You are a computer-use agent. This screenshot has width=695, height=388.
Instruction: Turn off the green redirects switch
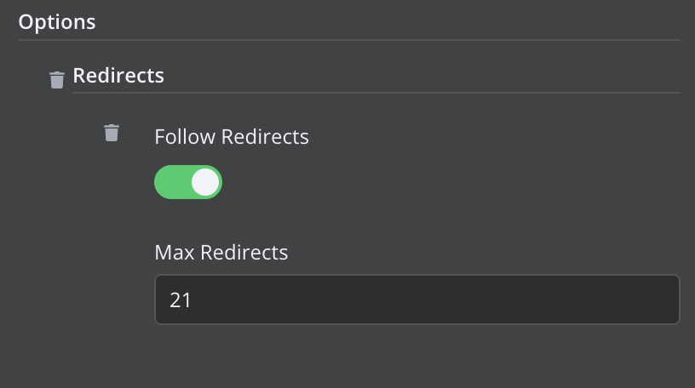click(188, 182)
